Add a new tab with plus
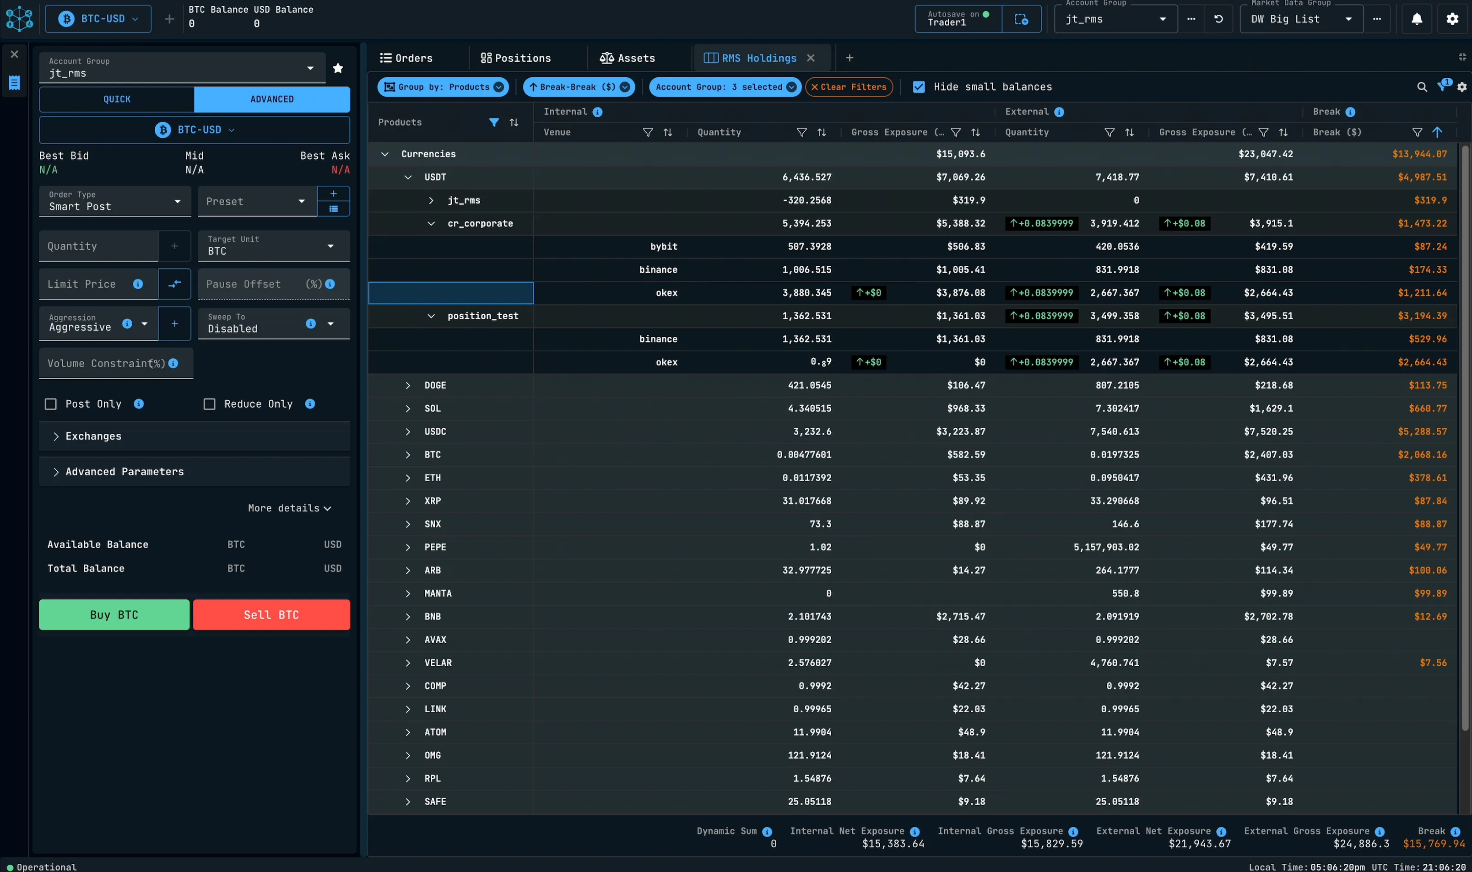The height and width of the screenshot is (872, 1472). 850,58
